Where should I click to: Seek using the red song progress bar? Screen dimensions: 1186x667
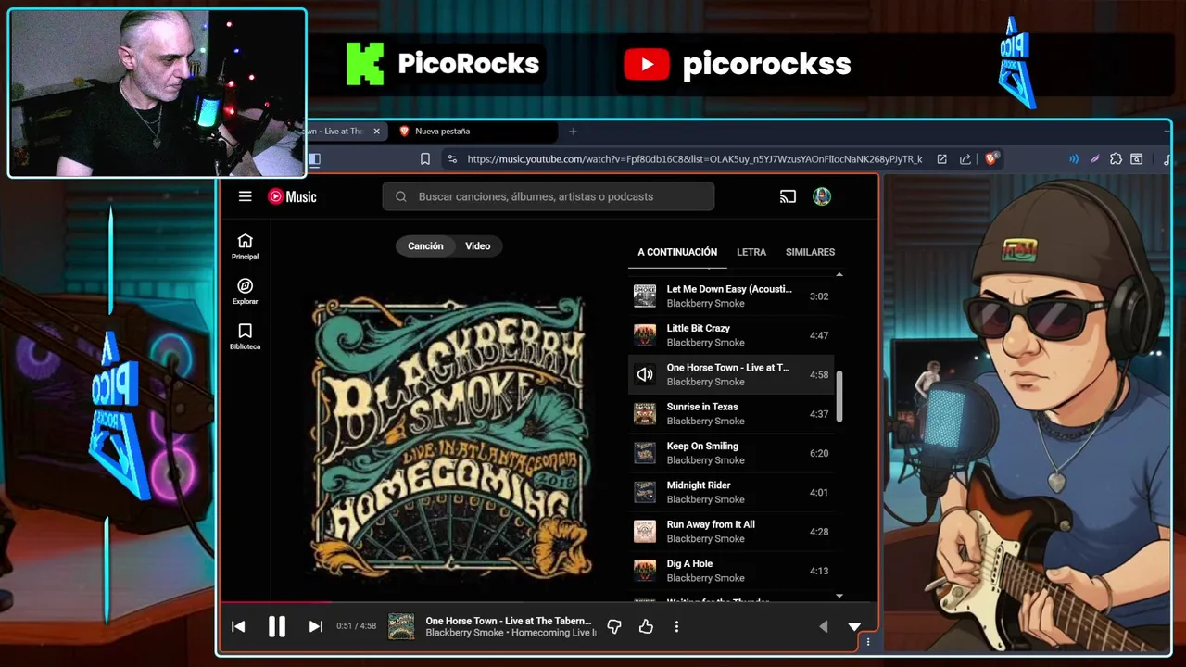click(274, 602)
